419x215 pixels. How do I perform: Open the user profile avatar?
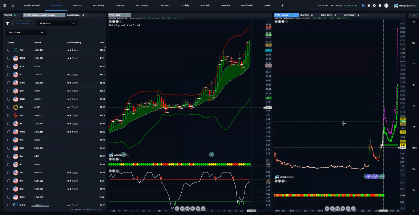pos(386,5)
